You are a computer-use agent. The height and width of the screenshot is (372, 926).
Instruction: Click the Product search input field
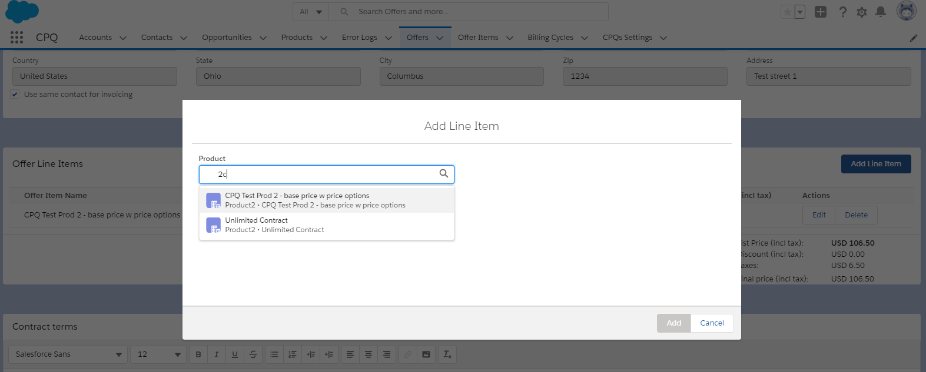pyautogui.click(x=327, y=174)
